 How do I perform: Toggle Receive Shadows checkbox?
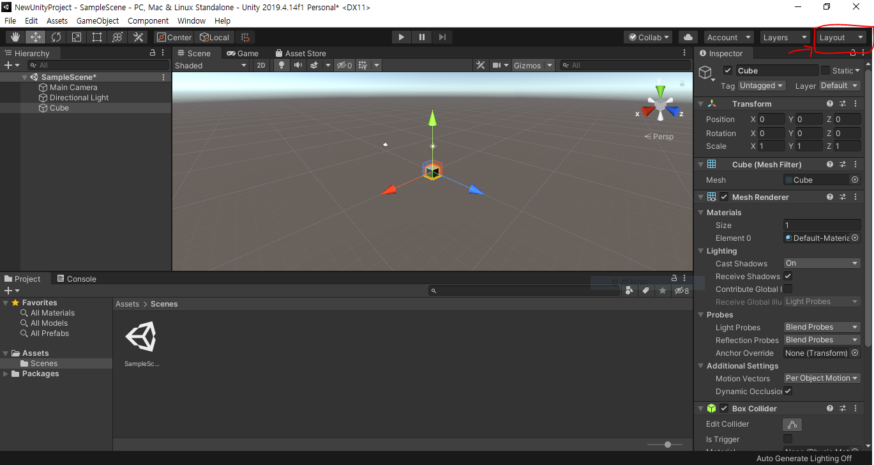788,276
